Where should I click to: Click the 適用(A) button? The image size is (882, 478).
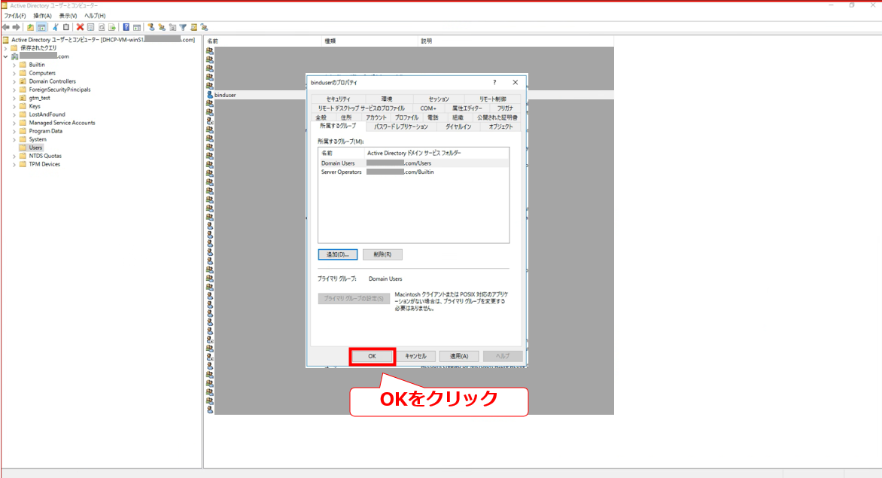pos(459,356)
